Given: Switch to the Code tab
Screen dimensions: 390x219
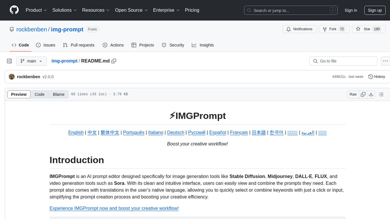Looking at the screenshot, I should (x=20, y=45).
